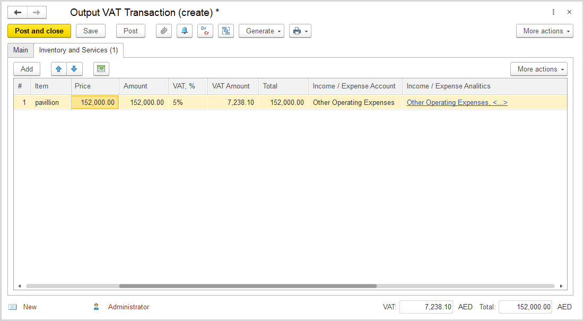The height and width of the screenshot is (321, 584).
Task: Click the VAT Amount cell 7,238.10
Action: tap(233, 102)
